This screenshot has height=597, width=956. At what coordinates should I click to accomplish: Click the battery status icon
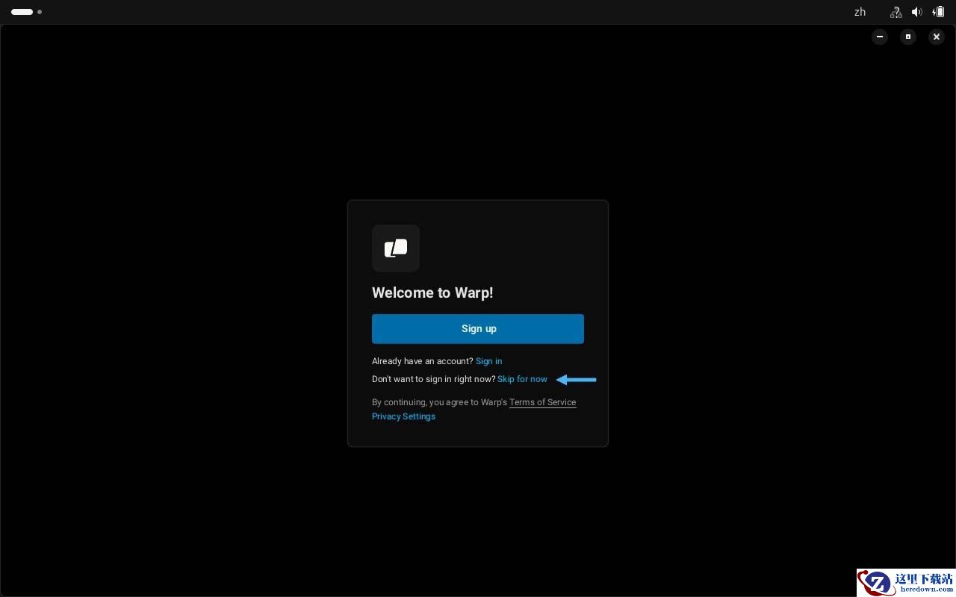click(939, 12)
